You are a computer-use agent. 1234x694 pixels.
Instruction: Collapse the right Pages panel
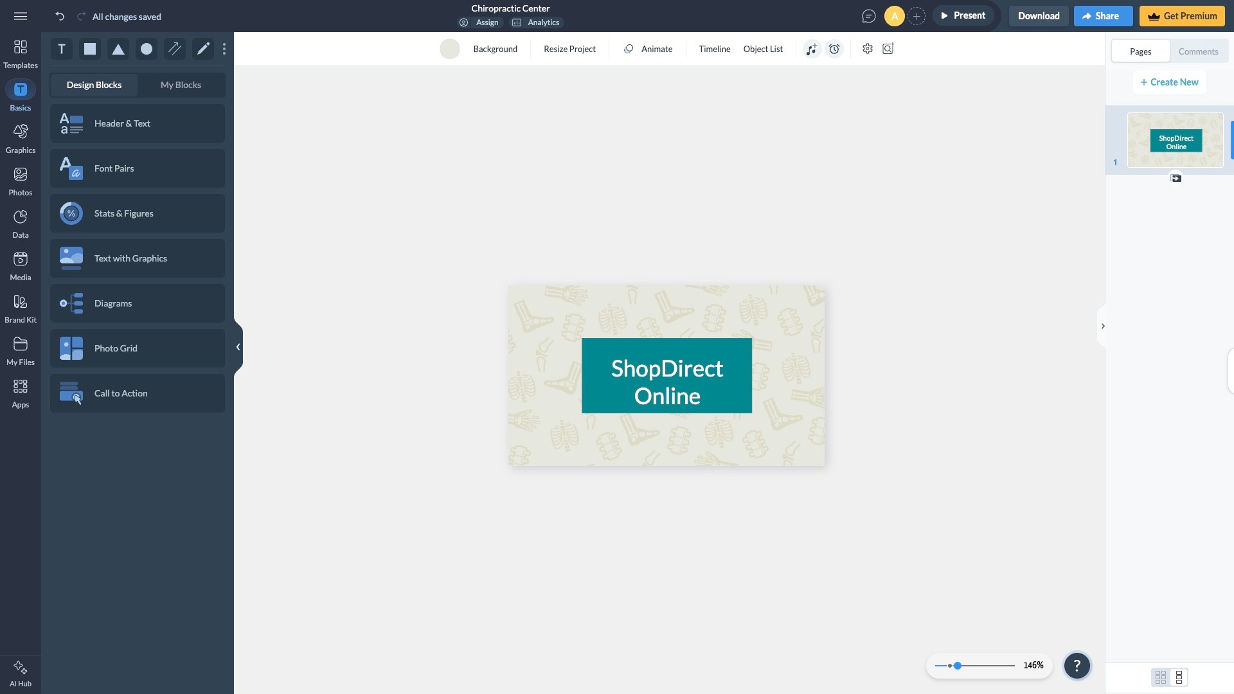[1102, 326]
